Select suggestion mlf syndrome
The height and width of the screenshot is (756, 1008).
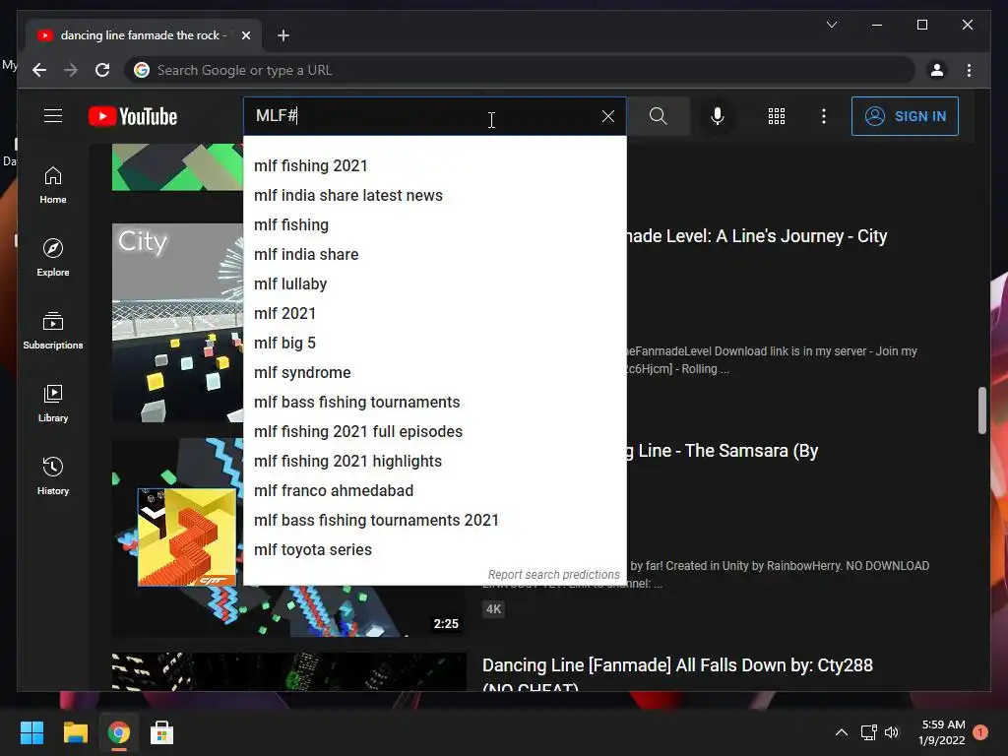(x=434, y=373)
